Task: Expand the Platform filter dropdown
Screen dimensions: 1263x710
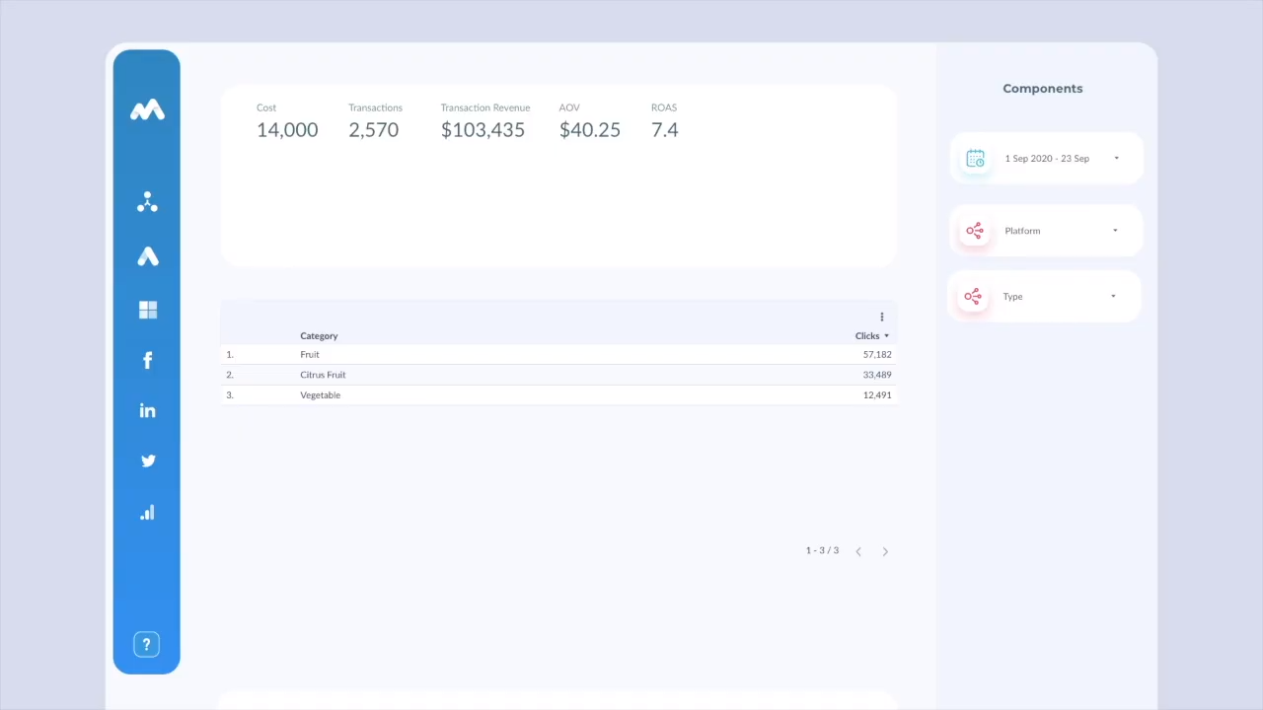Action: [x=1046, y=231]
